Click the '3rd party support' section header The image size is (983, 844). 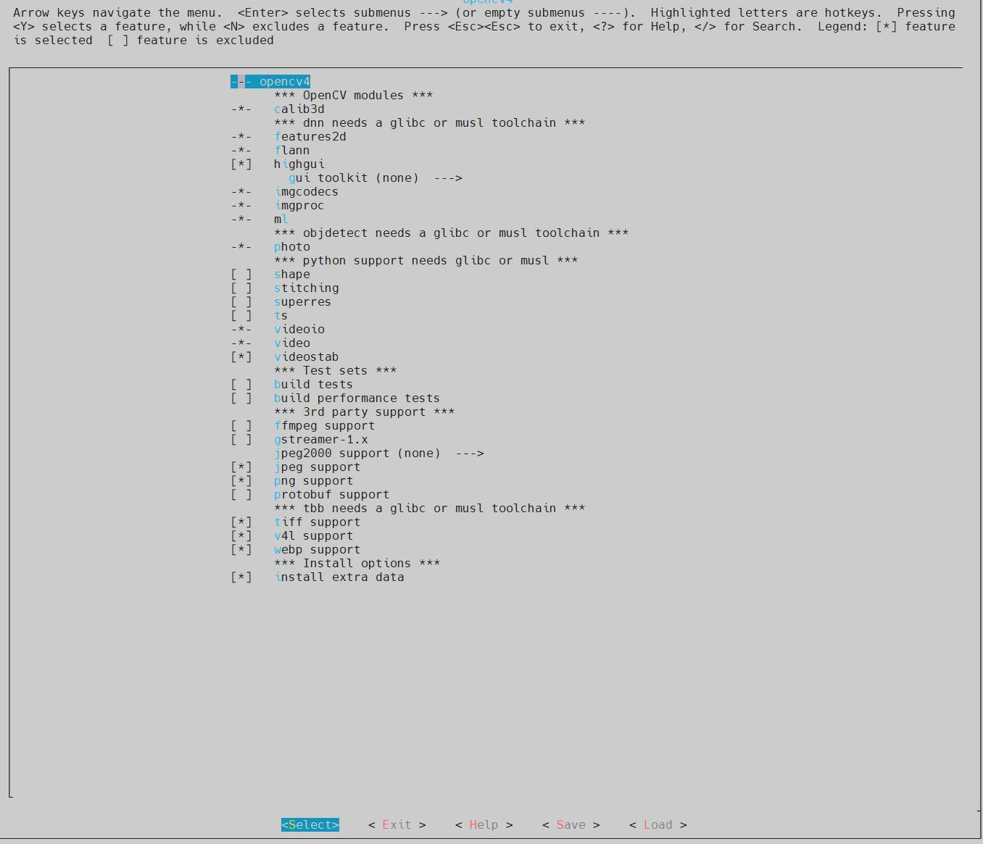coord(365,412)
